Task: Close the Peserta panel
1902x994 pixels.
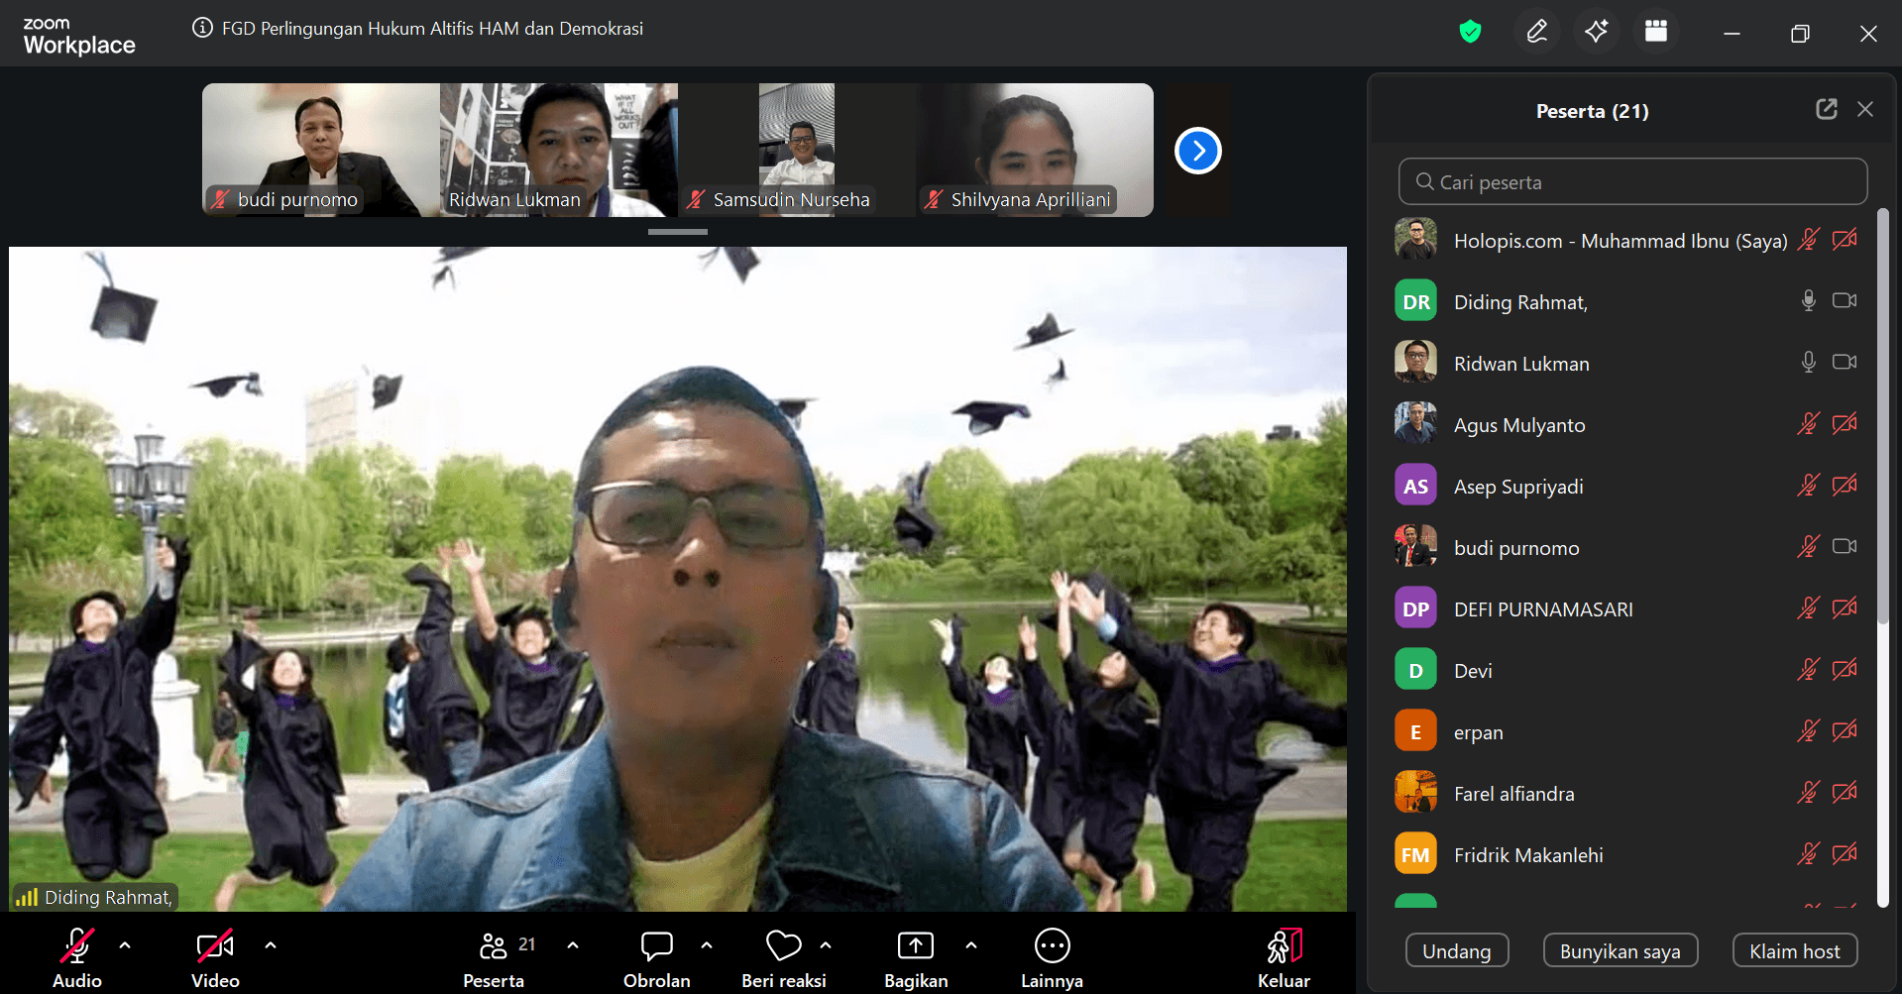Action: (1865, 109)
